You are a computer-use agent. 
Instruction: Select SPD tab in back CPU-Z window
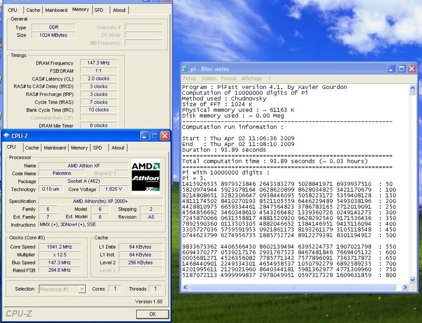coord(99,10)
